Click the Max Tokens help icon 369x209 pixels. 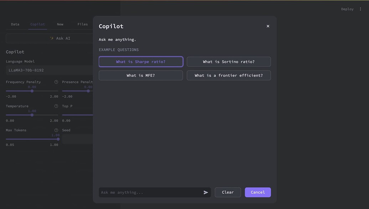56,130
